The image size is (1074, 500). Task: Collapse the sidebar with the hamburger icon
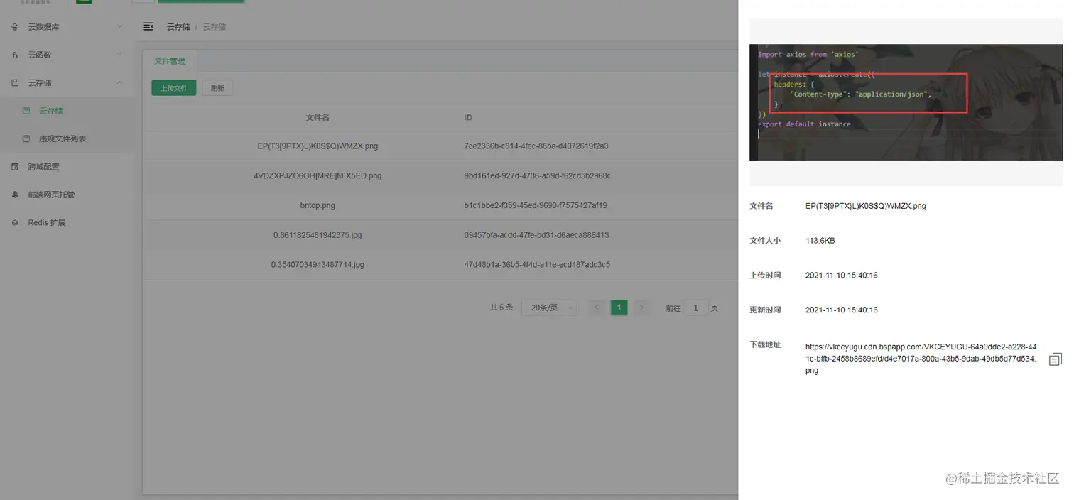pos(148,26)
